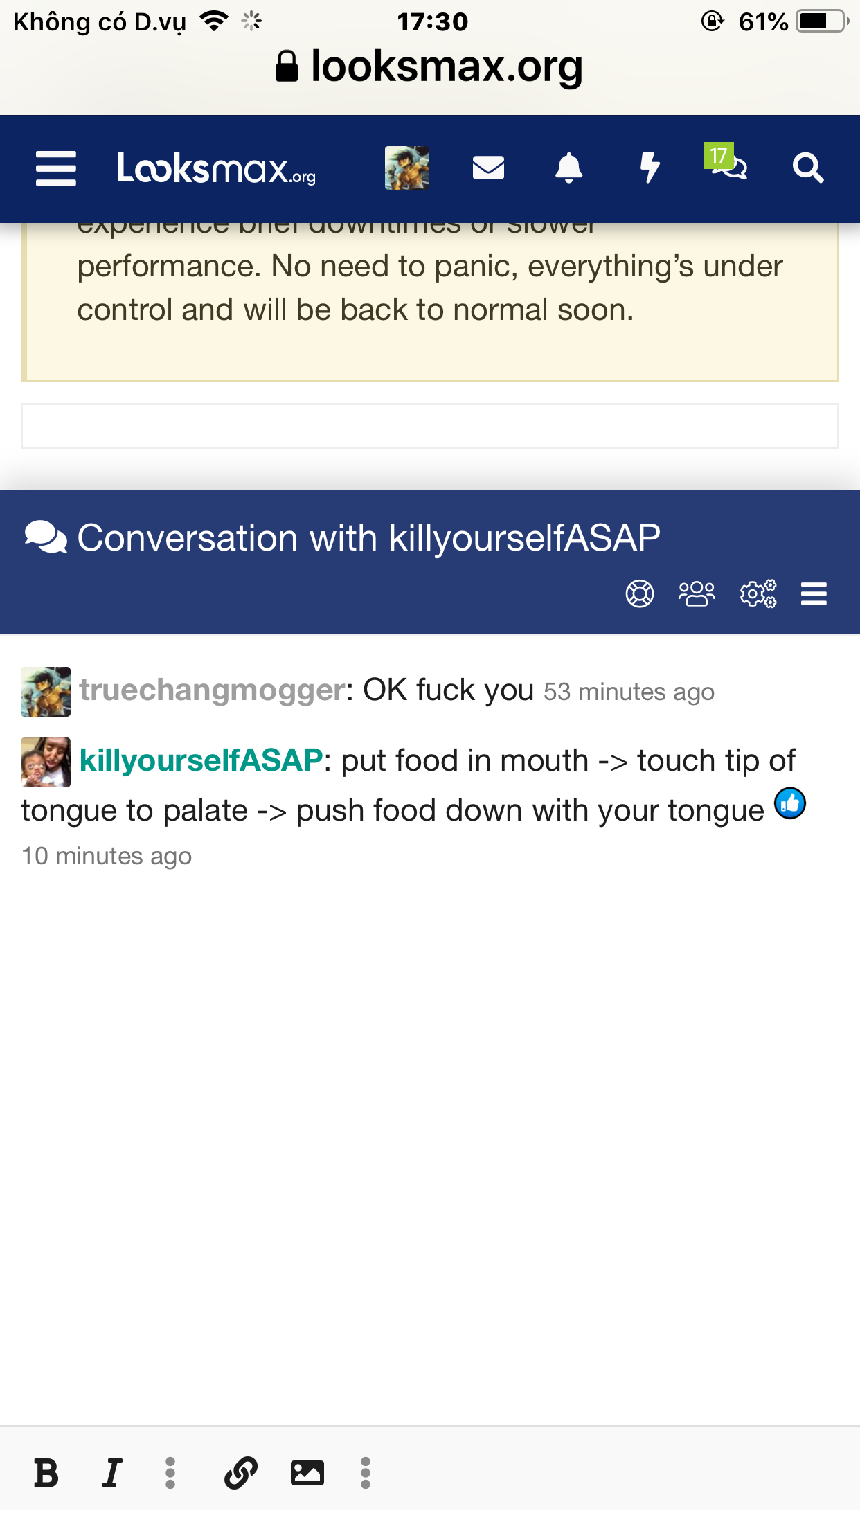Open the notifications bell
Screen dimensions: 860x1529
point(568,168)
